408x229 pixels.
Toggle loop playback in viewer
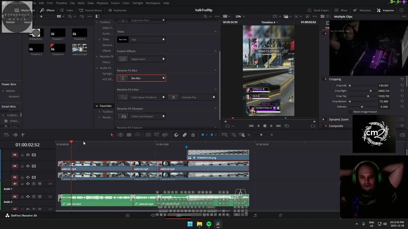pyautogui.click(x=287, y=126)
